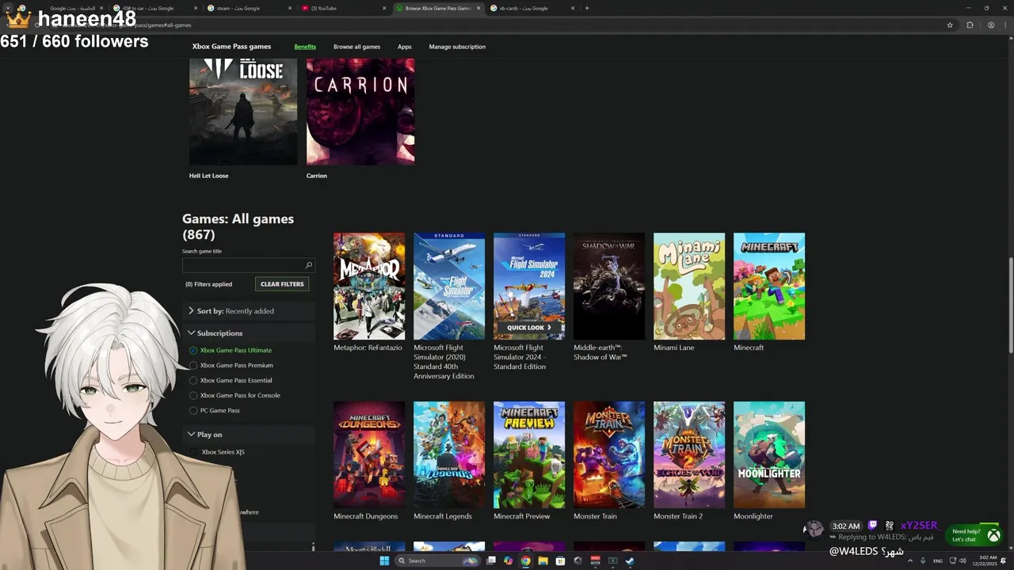Open the Carrion game cover image
Image resolution: width=1014 pixels, height=570 pixels.
360,111
